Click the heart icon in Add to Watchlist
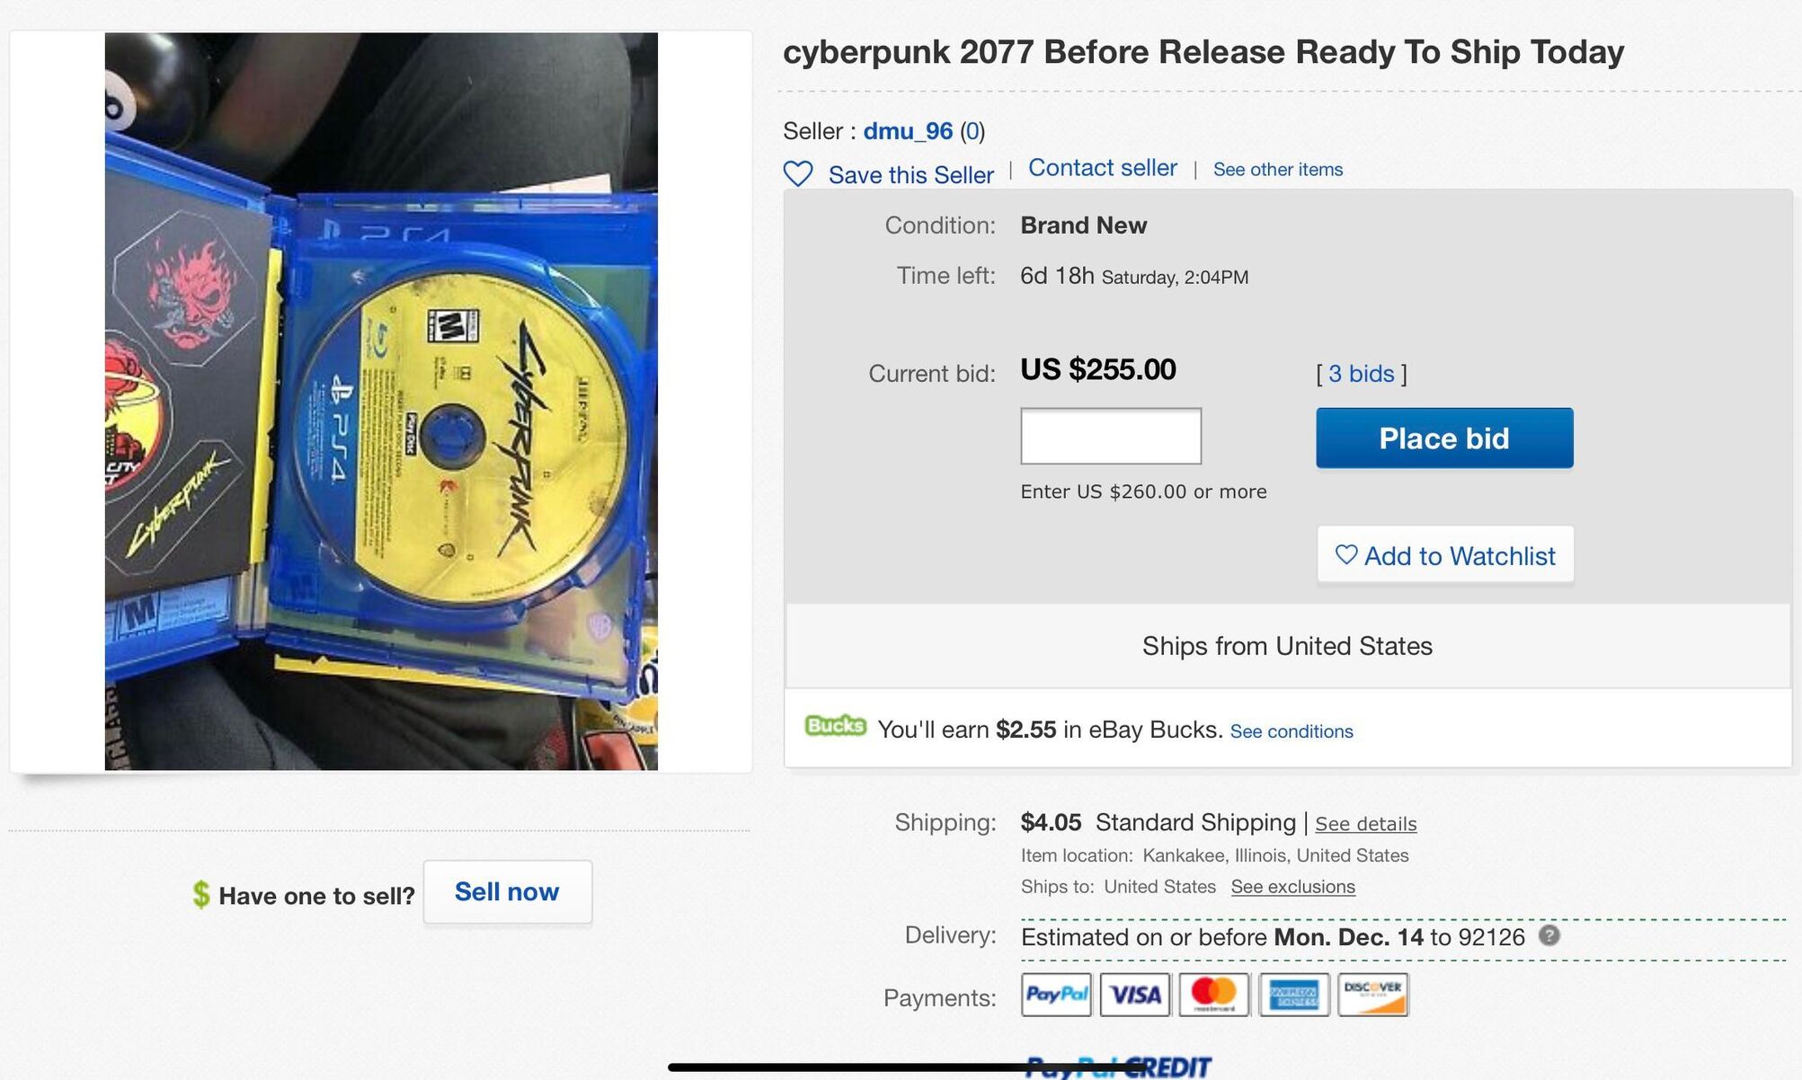1802x1080 pixels. [1345, 554]
